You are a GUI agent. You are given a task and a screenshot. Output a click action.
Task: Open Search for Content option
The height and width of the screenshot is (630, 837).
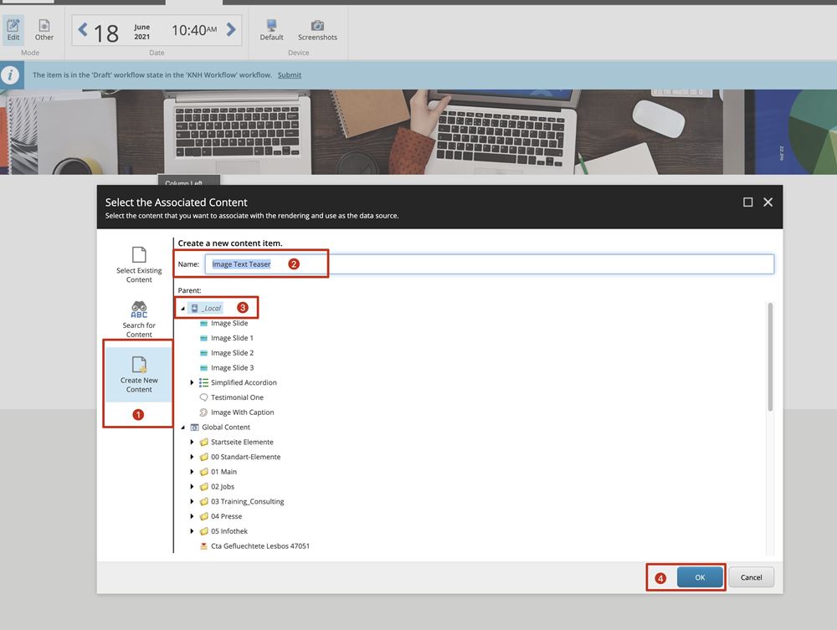pyautogui.click(x=139, y=318)
